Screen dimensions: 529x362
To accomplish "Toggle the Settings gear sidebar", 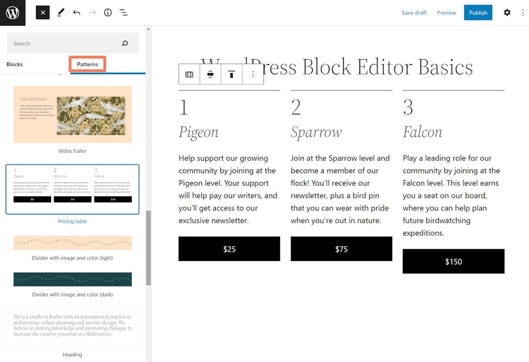I will point(507,12).
